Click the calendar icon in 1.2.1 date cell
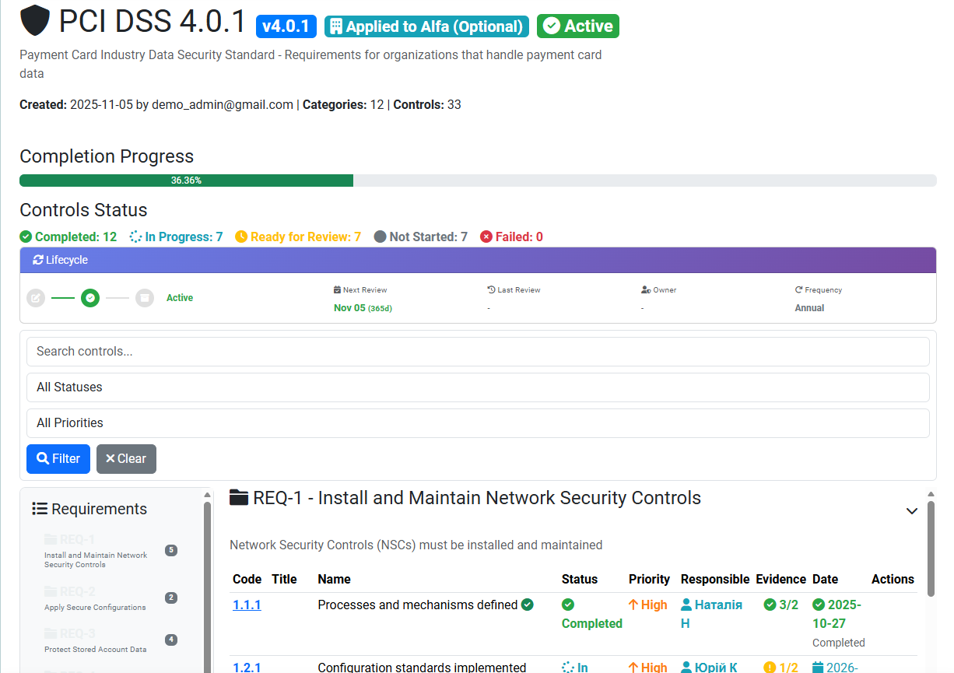 tap(818, 667)
